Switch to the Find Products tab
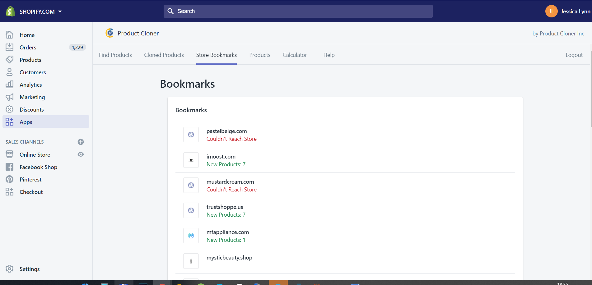This screenshot has height=285, width=592. point(115,55)
